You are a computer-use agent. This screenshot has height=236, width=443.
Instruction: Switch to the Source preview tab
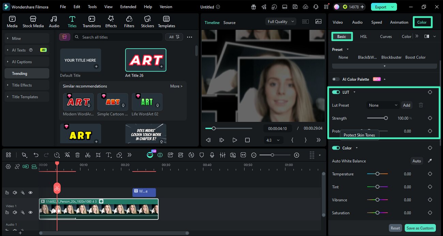229,22
